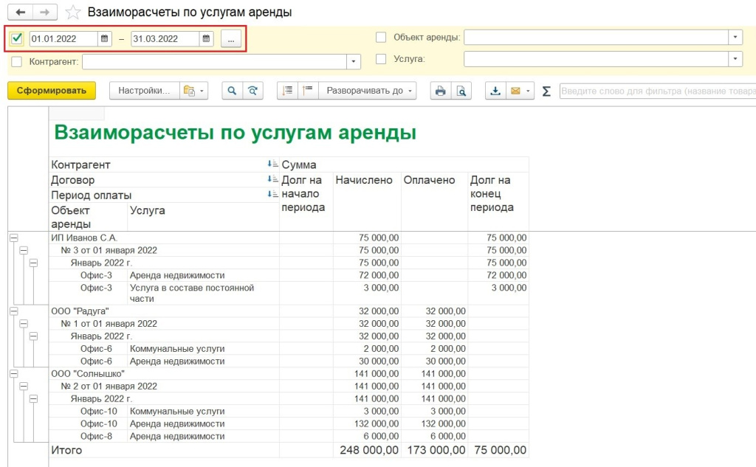Image resolution: width=756 pixels, height=467 pixels.
Task: Click the sigma sum icon
Action: coord(546,91)
